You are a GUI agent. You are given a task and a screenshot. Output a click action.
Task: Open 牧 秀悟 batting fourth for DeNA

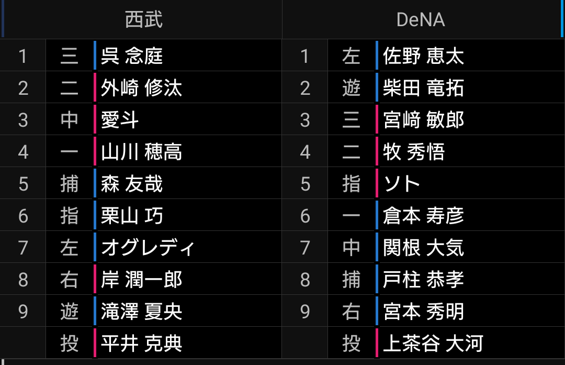(x=414, y=152)
